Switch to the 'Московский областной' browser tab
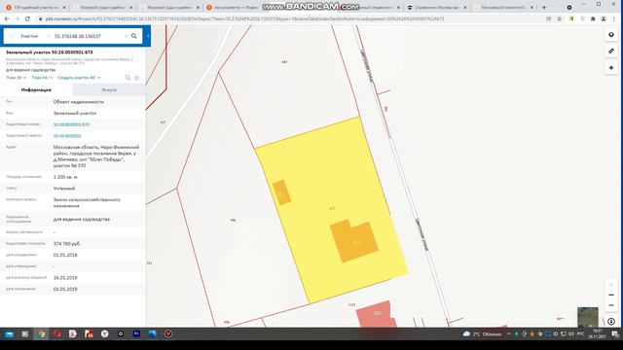The width and height of the screenshot is (623, 350). pyautogui.click(x=502, y=7)
